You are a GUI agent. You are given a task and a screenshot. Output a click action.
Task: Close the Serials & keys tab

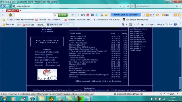(x=68, y=25)
